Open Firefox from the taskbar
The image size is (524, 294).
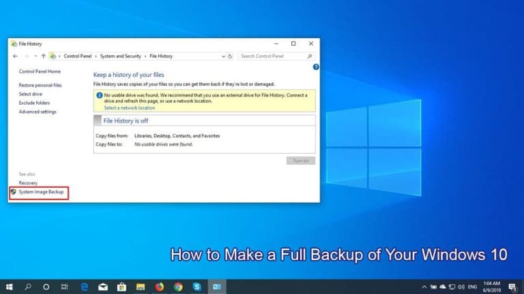click(160, 287)
